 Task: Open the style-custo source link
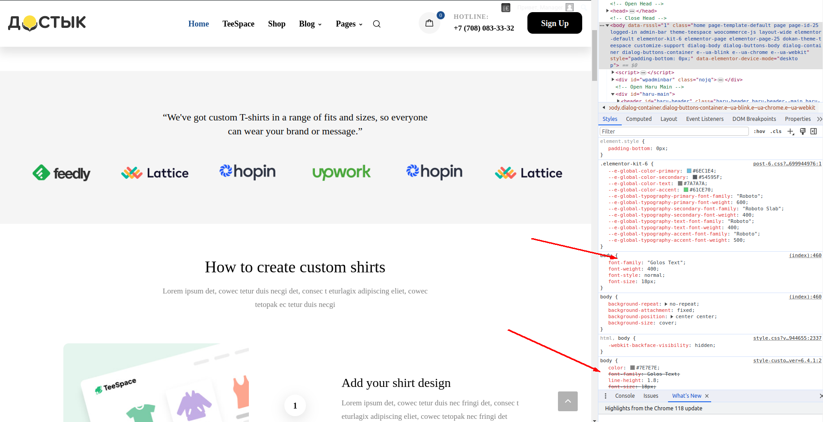point(787,361)
